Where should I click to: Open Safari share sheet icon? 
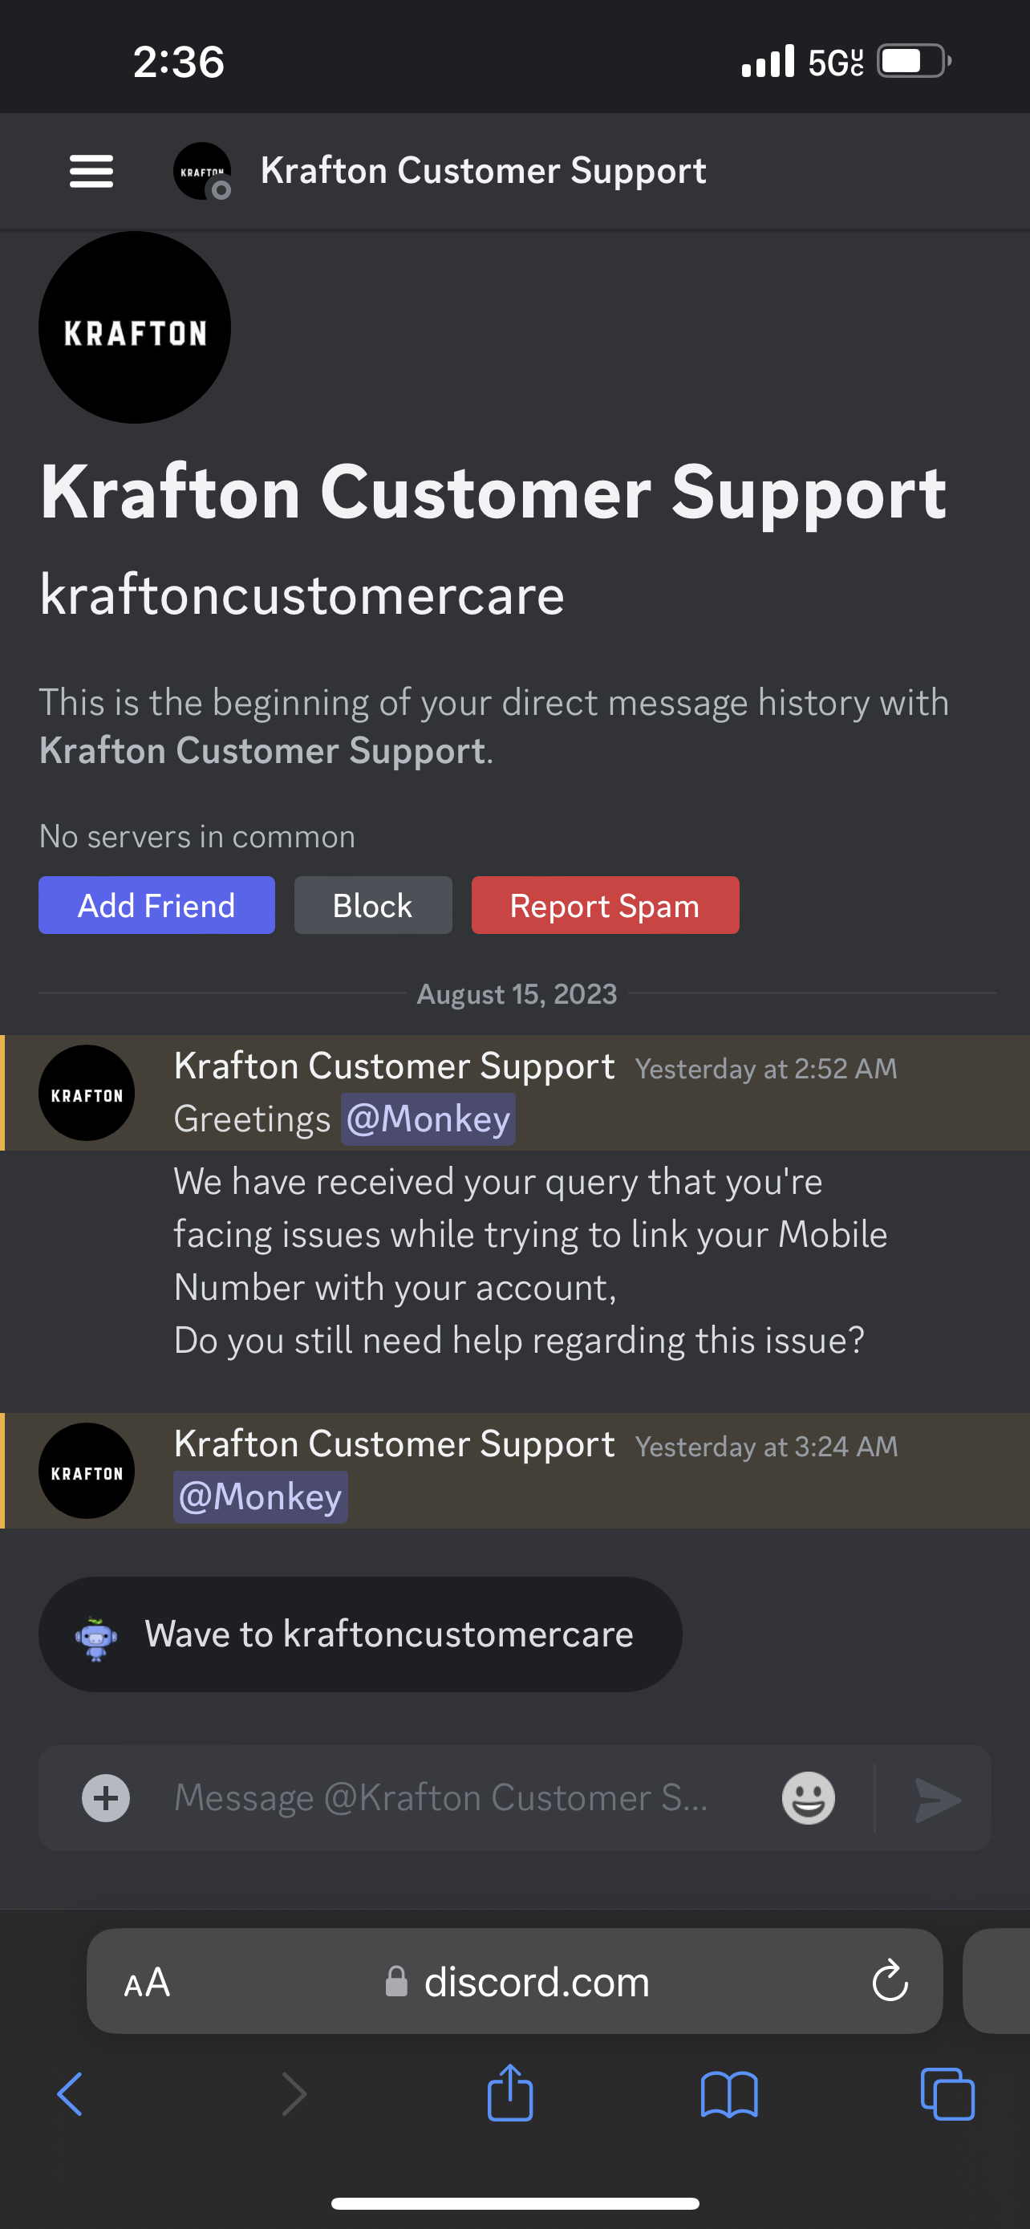point(510,2094)
